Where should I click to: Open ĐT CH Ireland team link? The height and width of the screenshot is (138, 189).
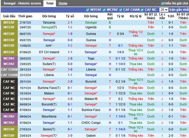[x=49, y=52]
